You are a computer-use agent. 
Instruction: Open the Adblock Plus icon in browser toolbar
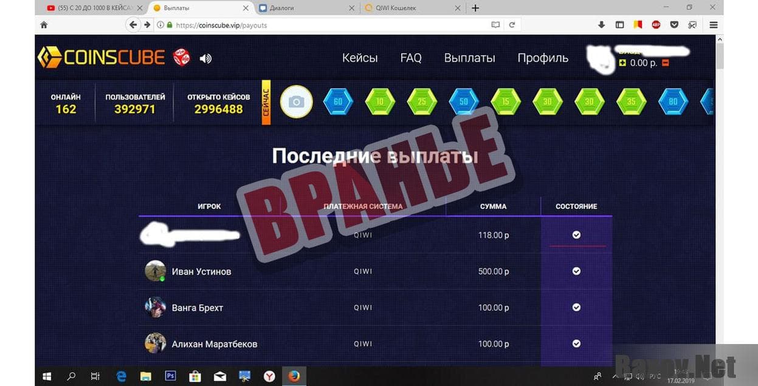pyautogui.click(x=656, y=24)
